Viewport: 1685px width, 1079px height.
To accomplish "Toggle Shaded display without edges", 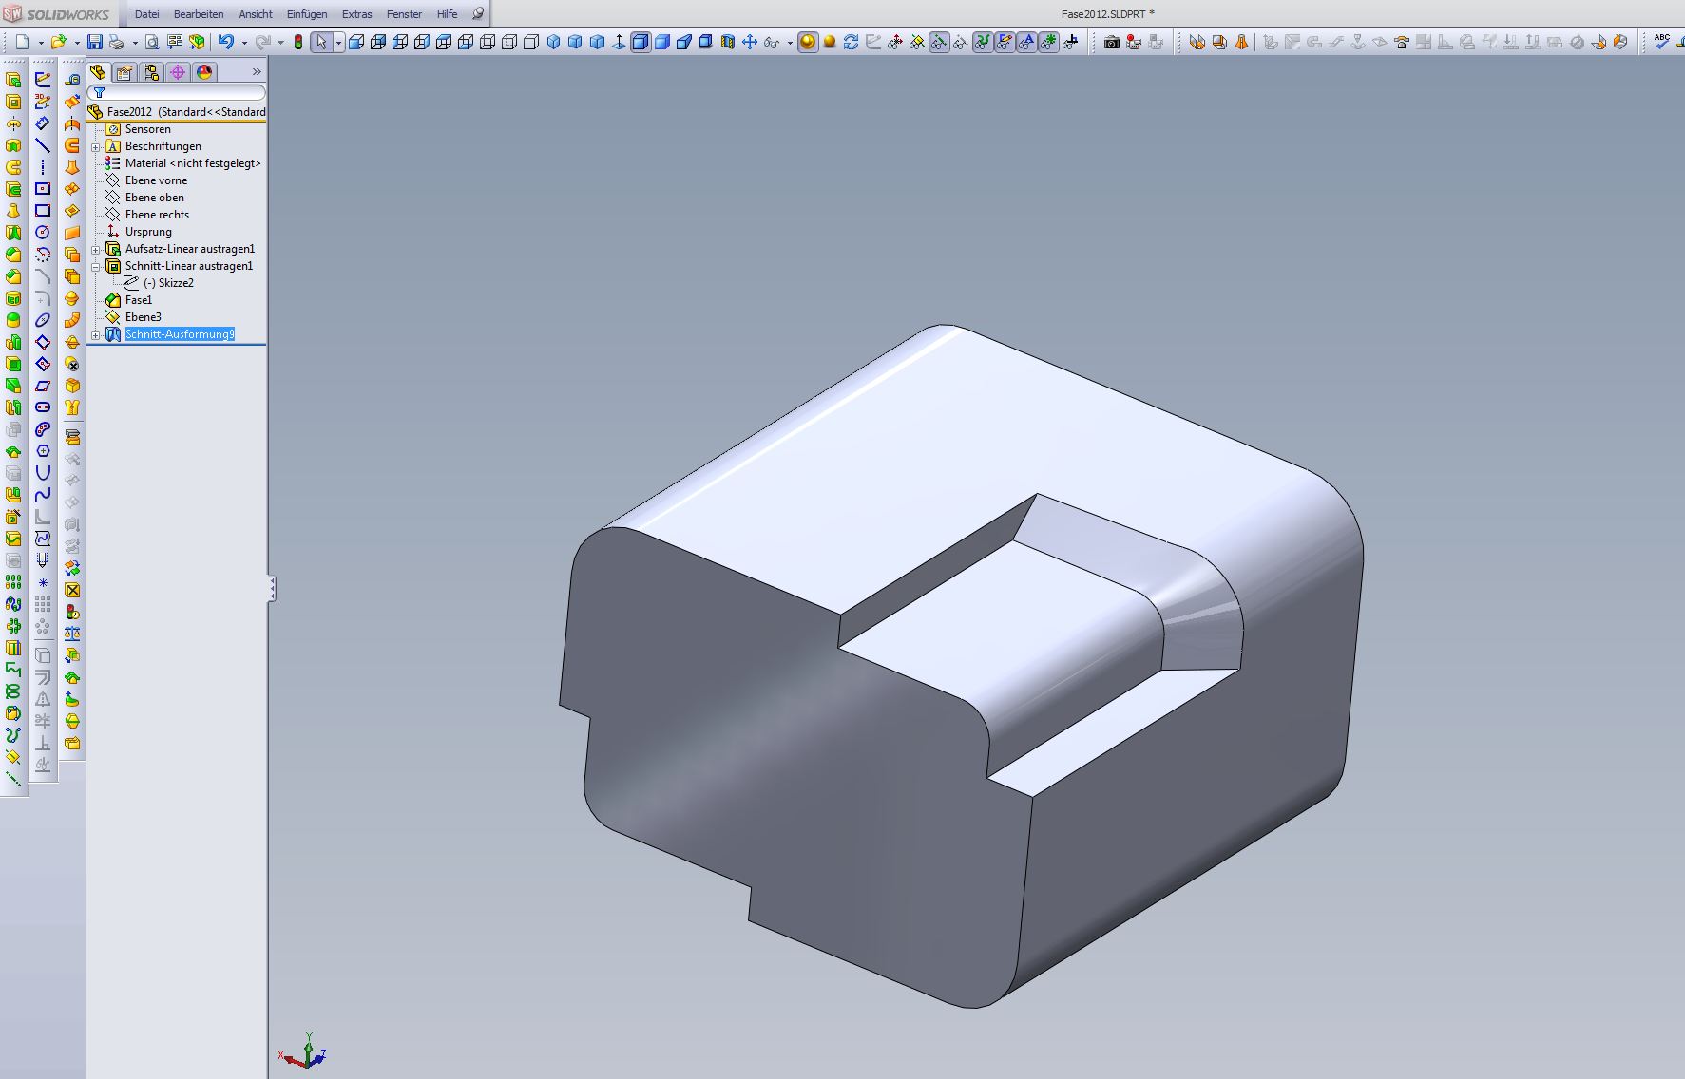I will (662, 42).
